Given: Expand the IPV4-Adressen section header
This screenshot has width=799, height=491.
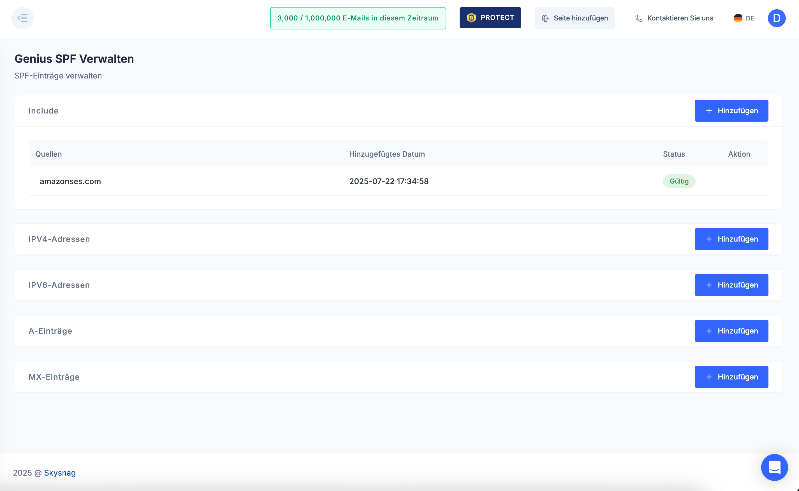Looking at the screenshot, I should click(x=59, y=239).
